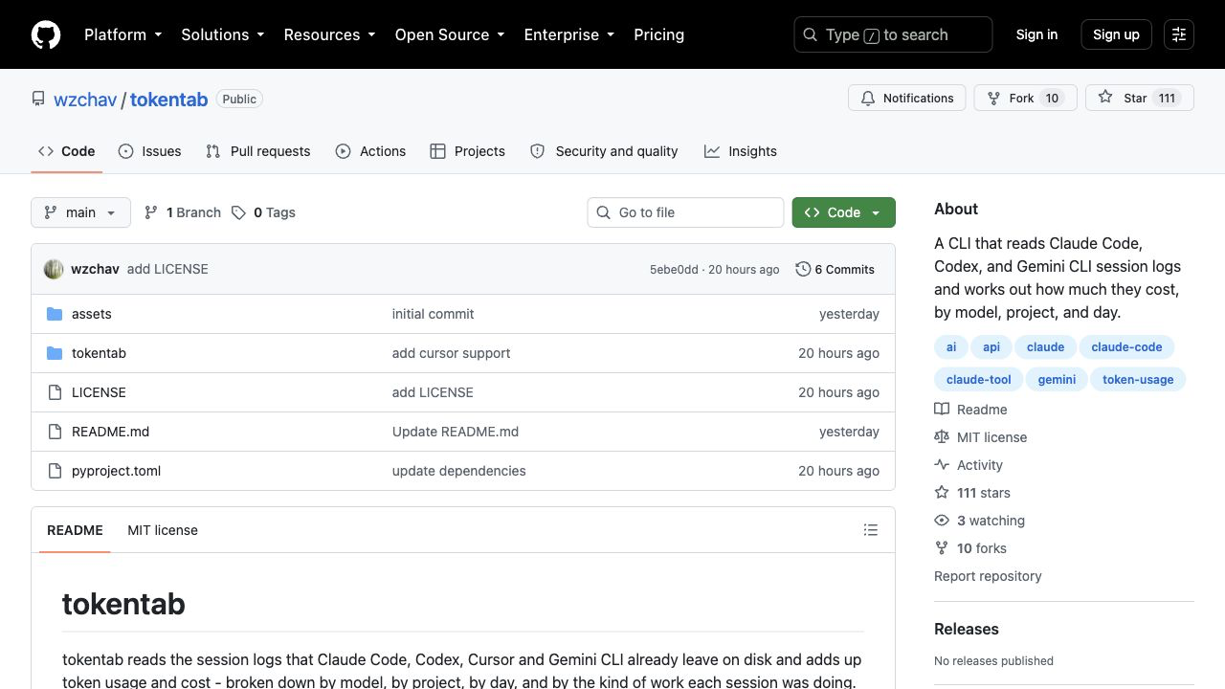Select the claude topic tag
The height and width of the screenshot is (689, 1225).
tap(1045, 347)
